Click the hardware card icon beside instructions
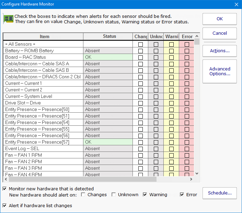242x213 pixels. coord(8,19)
